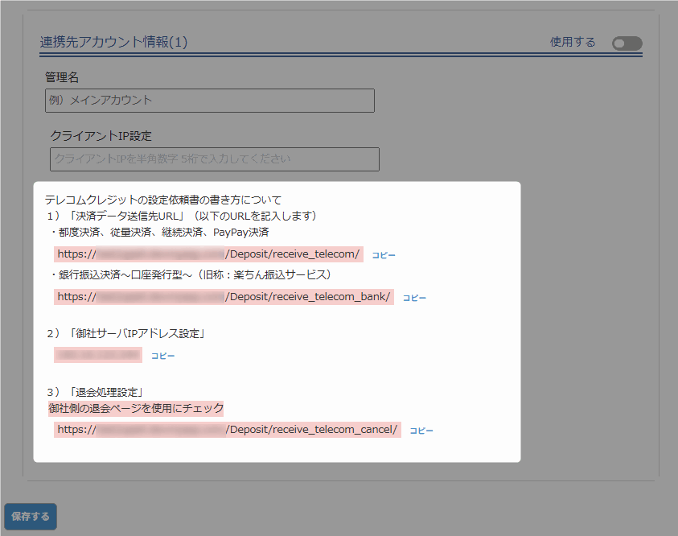The height and width of the screenshot is (536, 678).
Task: Copy the server IP address via コピー
Action: tap(162, 356)
